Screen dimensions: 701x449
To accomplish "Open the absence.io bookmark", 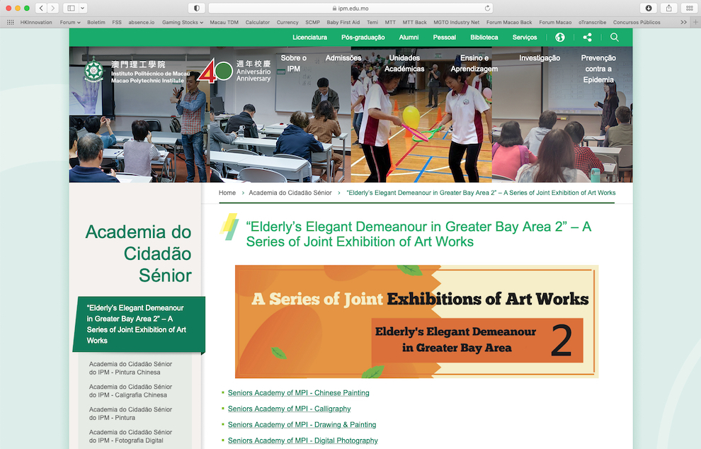I will click(x=142, y=23).
